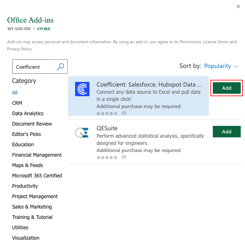The width and height of the screenshot is (245, 250).
Task: Click the QESuite clock logo icon
Action: point(82,133)
